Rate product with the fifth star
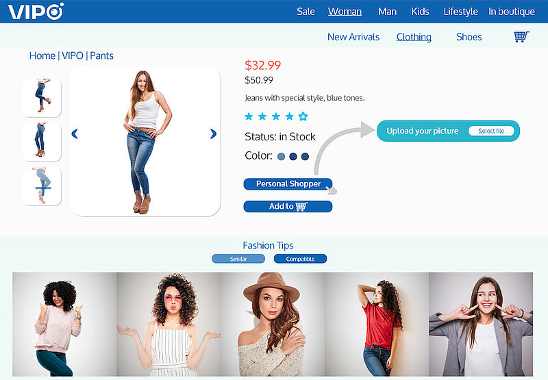The height and width of the screenshot is (380, 548). [303, 116]
